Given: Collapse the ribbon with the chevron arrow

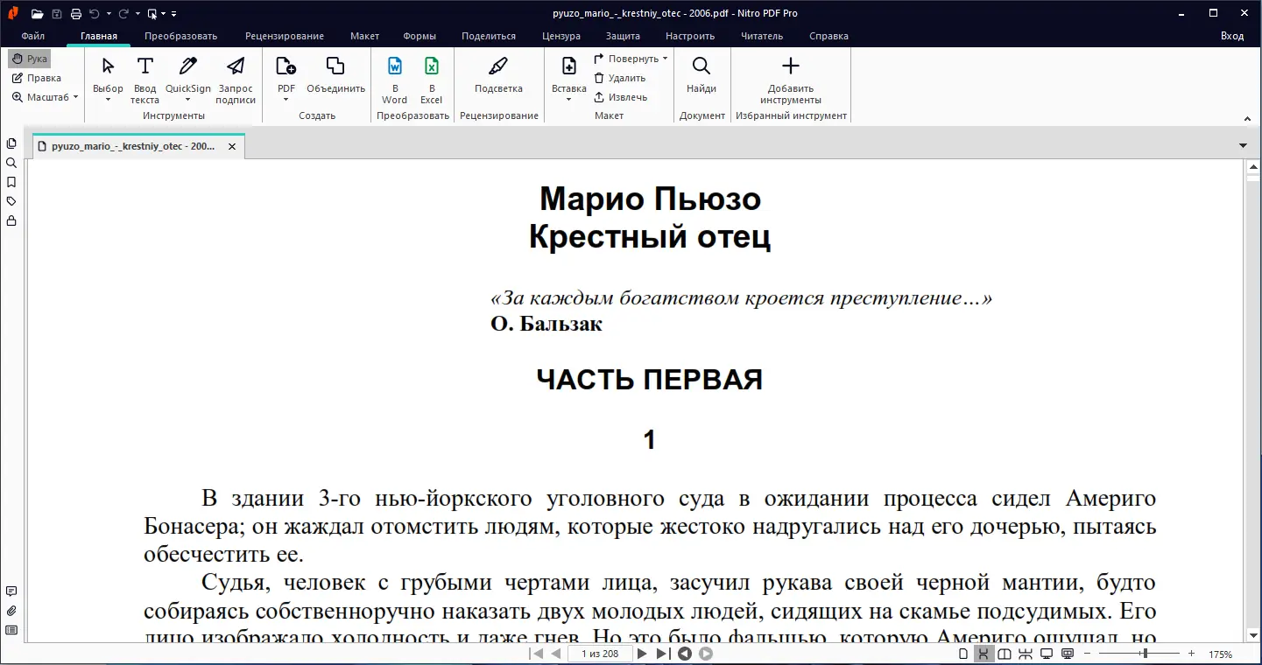Looking at the screenshot, I should click(x=1246, y=118).
